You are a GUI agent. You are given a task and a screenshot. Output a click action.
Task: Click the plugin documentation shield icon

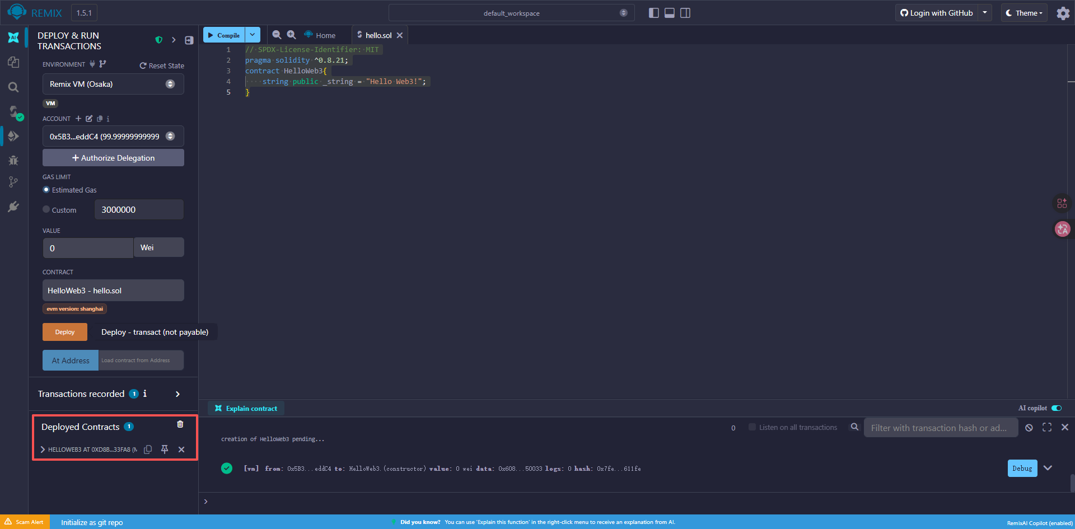click(159, 40)
